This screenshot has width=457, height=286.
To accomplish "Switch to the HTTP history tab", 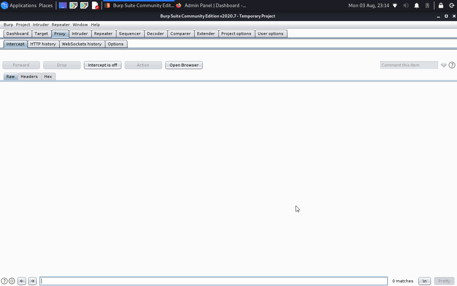I will [43, 44].
